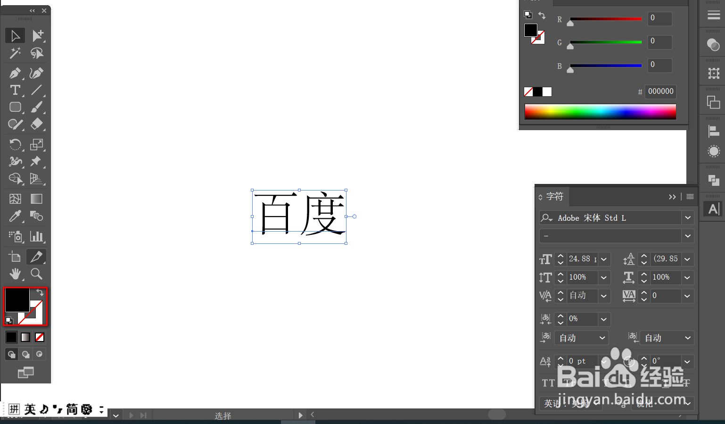Expand the font family dropdown
The height and width of the screenshot is (424, 725).
[x=688, y=218]
